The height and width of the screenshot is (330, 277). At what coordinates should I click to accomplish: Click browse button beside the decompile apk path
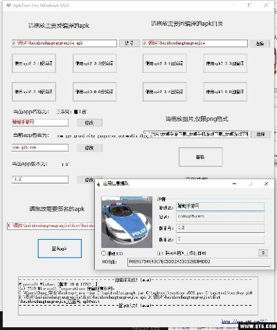[x=129, y=43]
